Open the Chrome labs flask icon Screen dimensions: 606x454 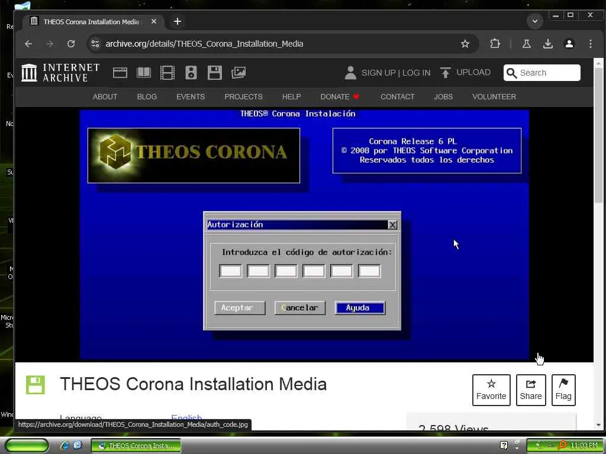coord(526,44)
